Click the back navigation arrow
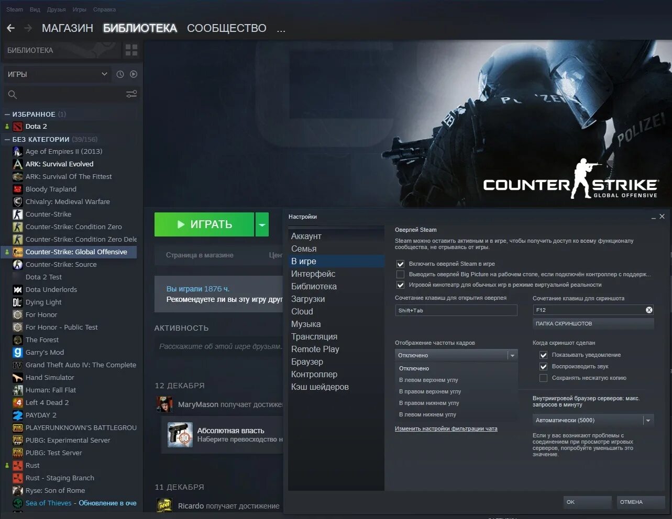672x519 pixels. [10, 28]
